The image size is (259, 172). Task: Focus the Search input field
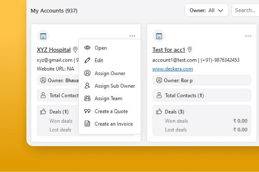click(x=245, y=11)
